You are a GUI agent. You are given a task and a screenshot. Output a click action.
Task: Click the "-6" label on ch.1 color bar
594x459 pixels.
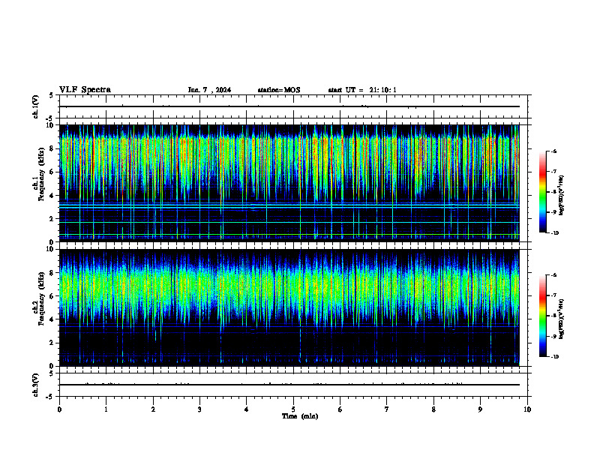point(553,151)
